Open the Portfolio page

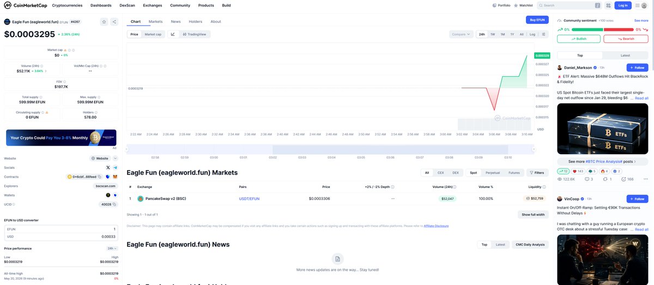(501, 5)
